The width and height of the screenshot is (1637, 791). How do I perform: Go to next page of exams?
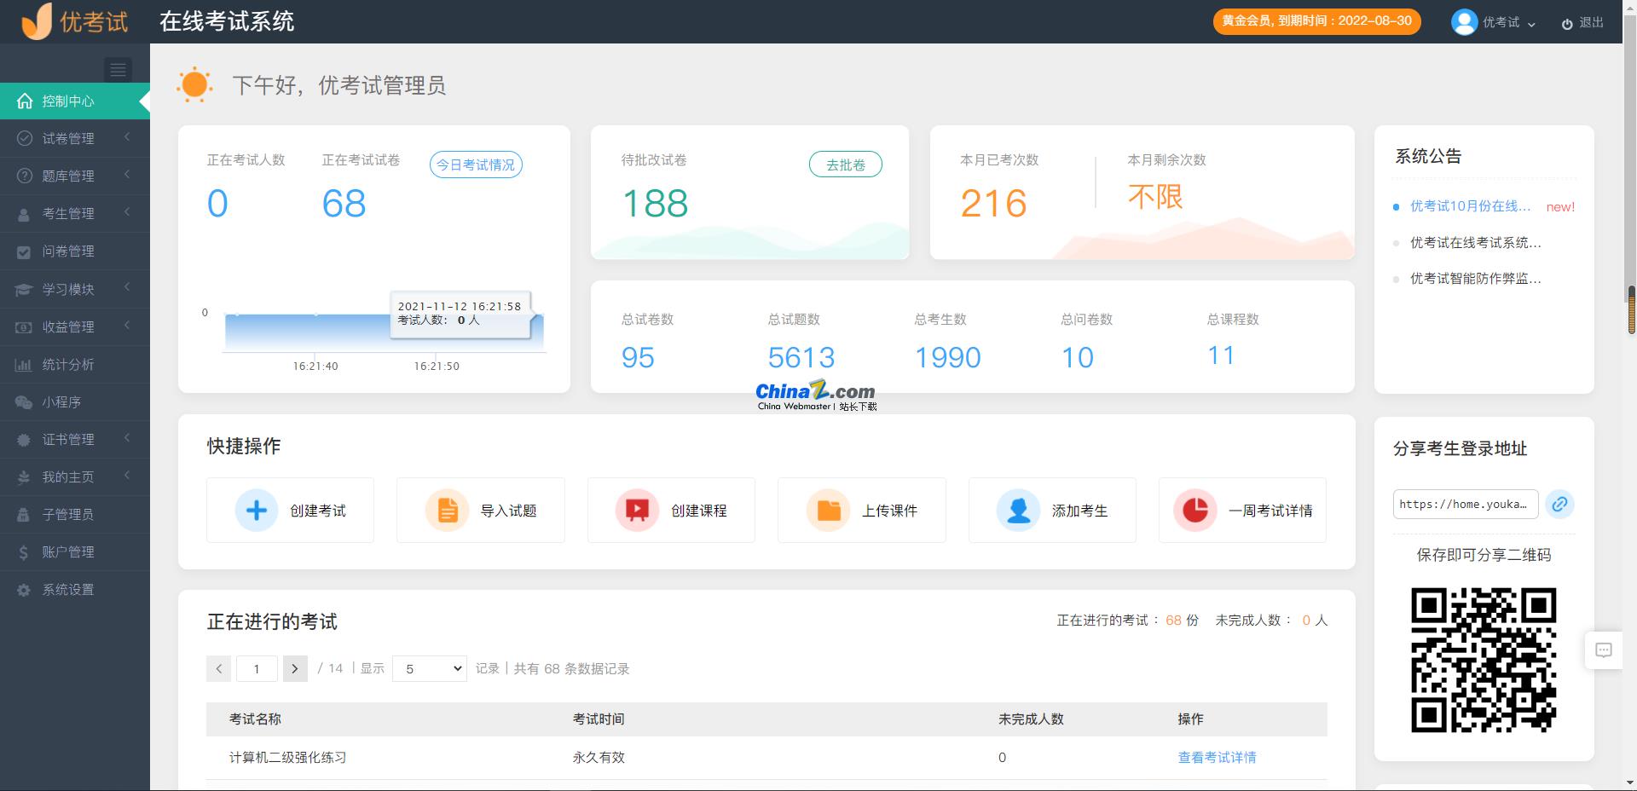pos(295,668)
